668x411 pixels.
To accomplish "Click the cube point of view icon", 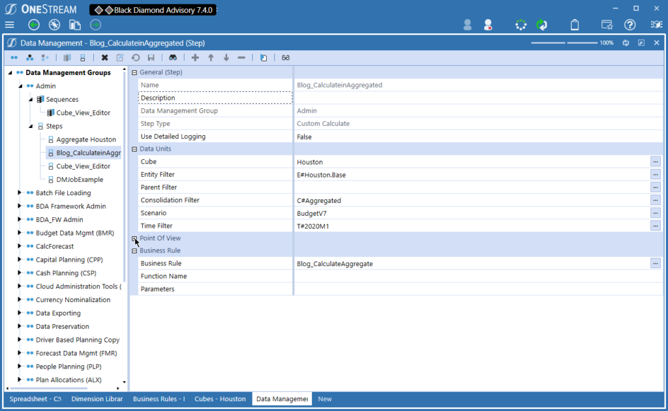I will 656,25.
